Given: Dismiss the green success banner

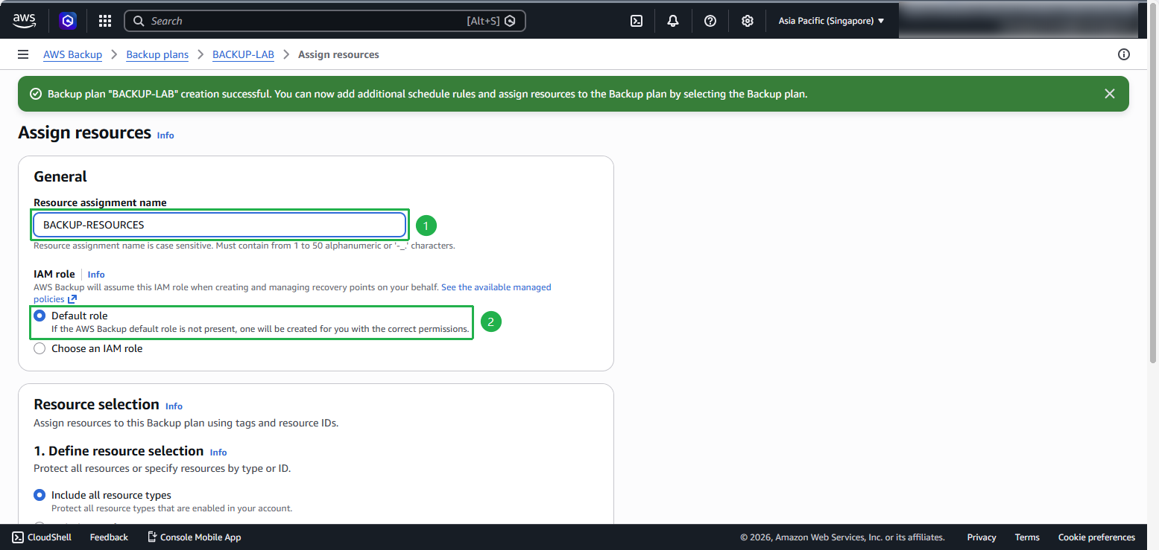Looking at the screenshot, I should click(1110, 94).
